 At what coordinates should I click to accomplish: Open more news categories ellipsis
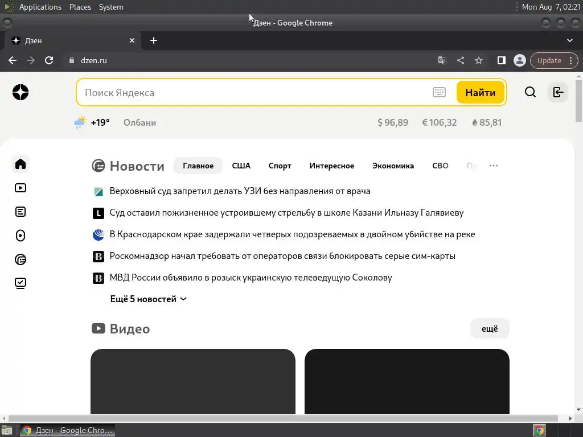[494, 166]
